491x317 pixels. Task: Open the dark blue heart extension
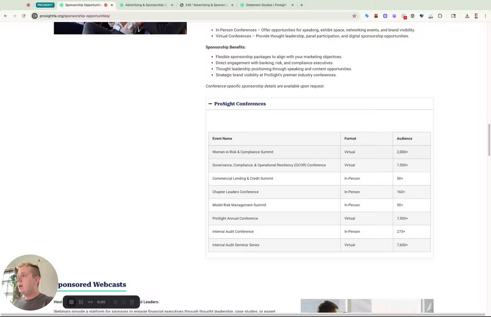pyautogui.click(x=422, y=16)
